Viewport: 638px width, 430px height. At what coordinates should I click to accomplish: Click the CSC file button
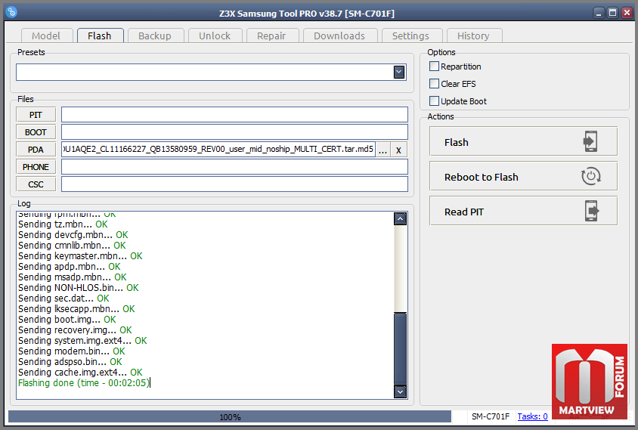[36, 184]
